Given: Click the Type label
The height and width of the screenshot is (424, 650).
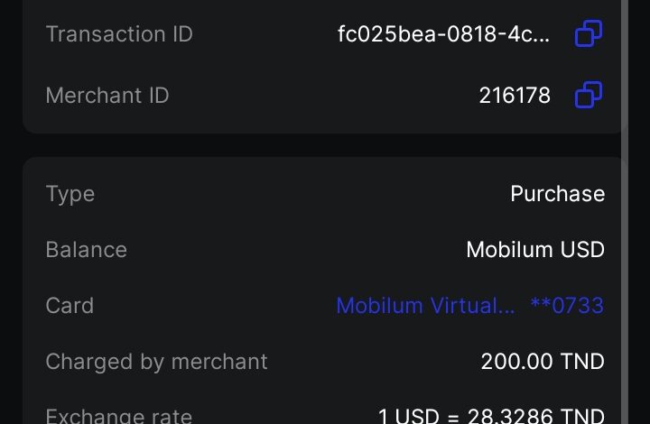Looking at the screenshot, I should click(70, 194).
